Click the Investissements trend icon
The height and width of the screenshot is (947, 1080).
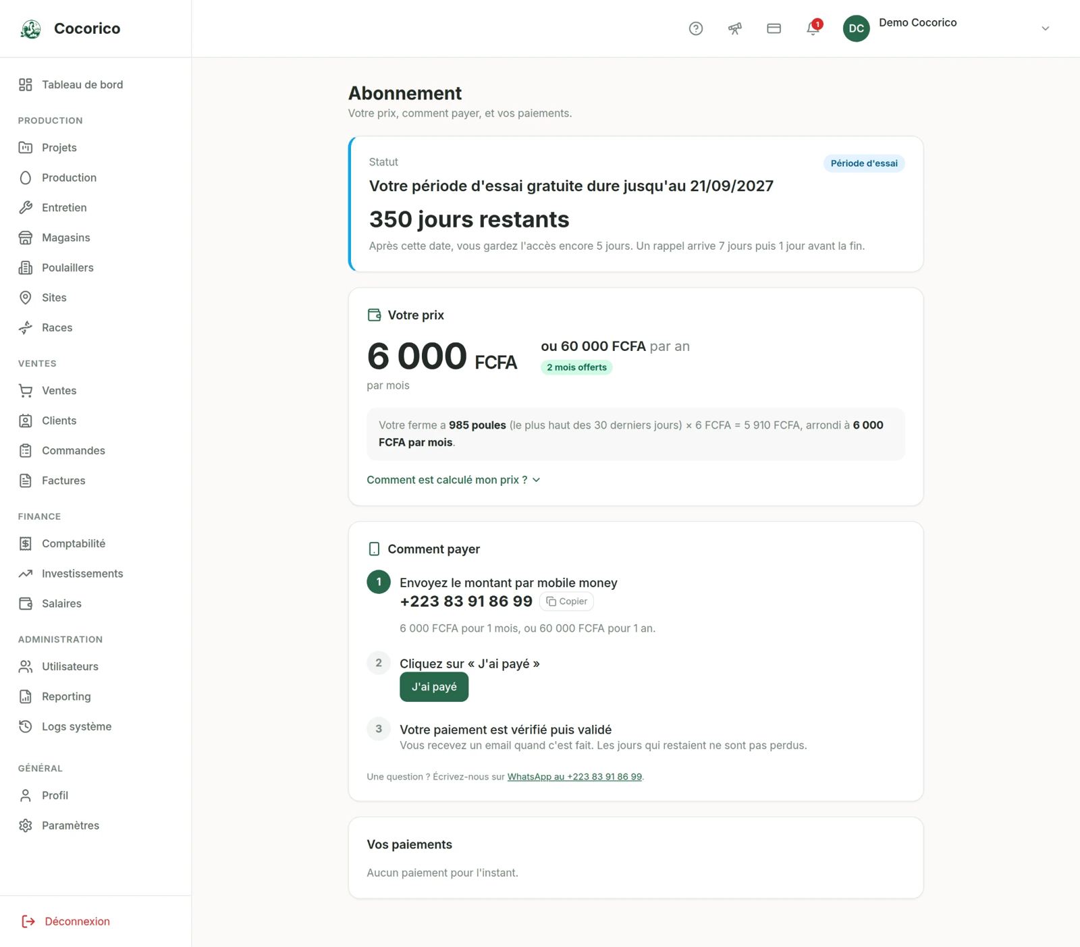pos(26,574)
